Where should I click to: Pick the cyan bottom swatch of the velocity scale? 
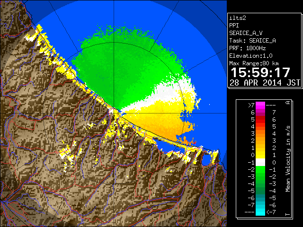(260, 212)
